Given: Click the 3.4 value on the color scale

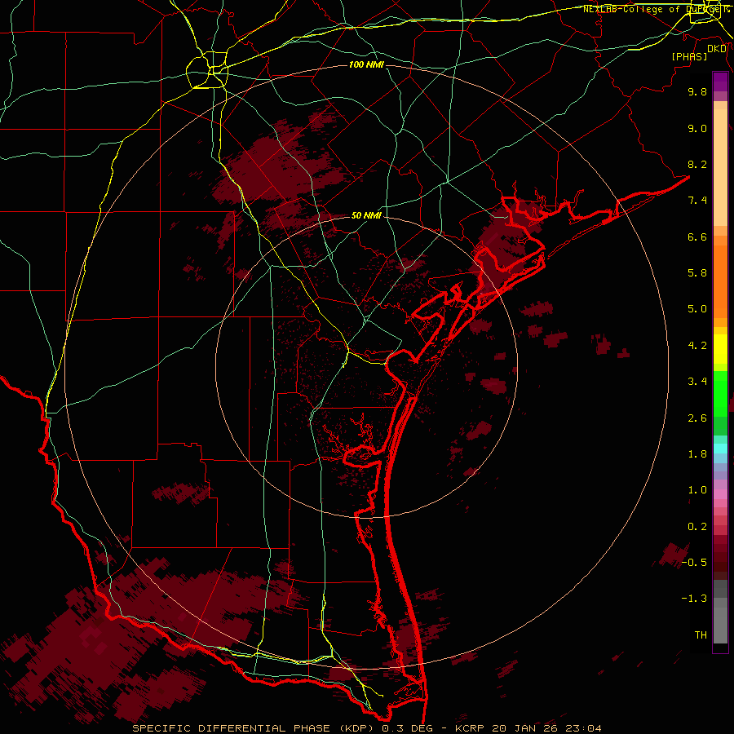Looking at the screenshot, I should click(697, 382).
